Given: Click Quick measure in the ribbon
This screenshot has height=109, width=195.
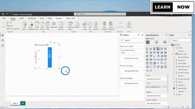Looking at the screenshot, I should click(111, 26).
